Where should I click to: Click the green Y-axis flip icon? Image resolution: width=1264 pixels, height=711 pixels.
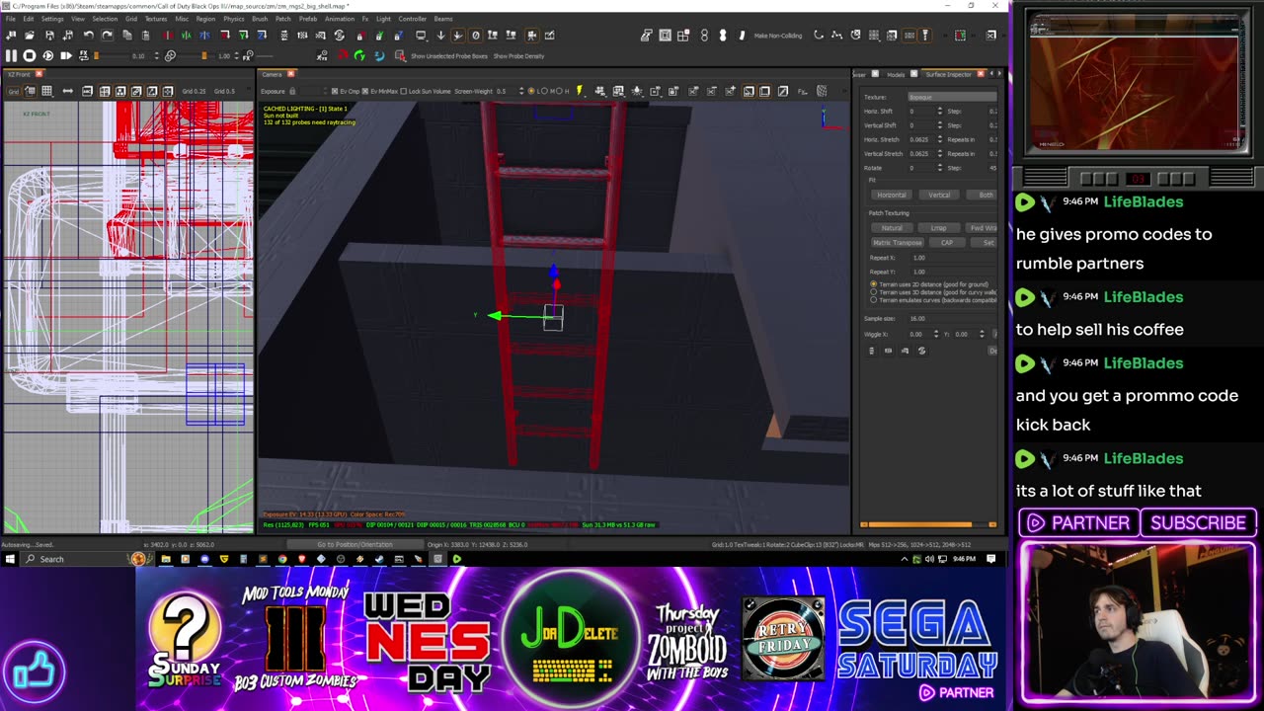[186, 36]
